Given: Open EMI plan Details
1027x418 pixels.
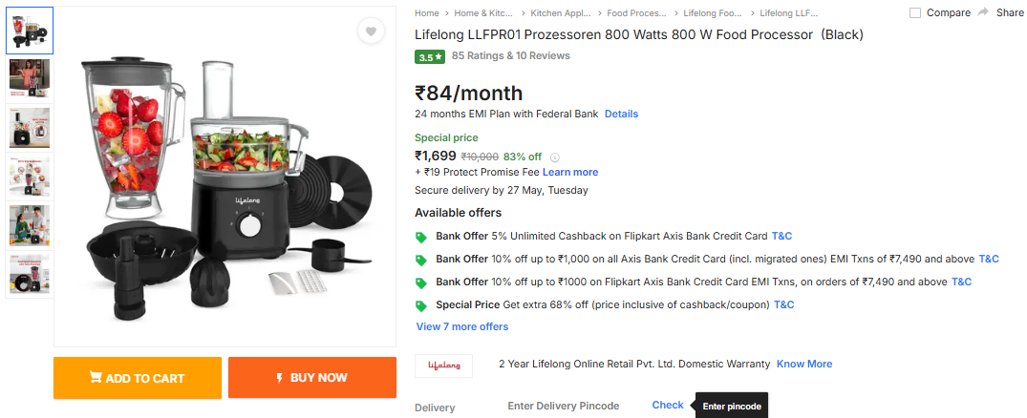Looking at the screenshot, I should point(621,114).
